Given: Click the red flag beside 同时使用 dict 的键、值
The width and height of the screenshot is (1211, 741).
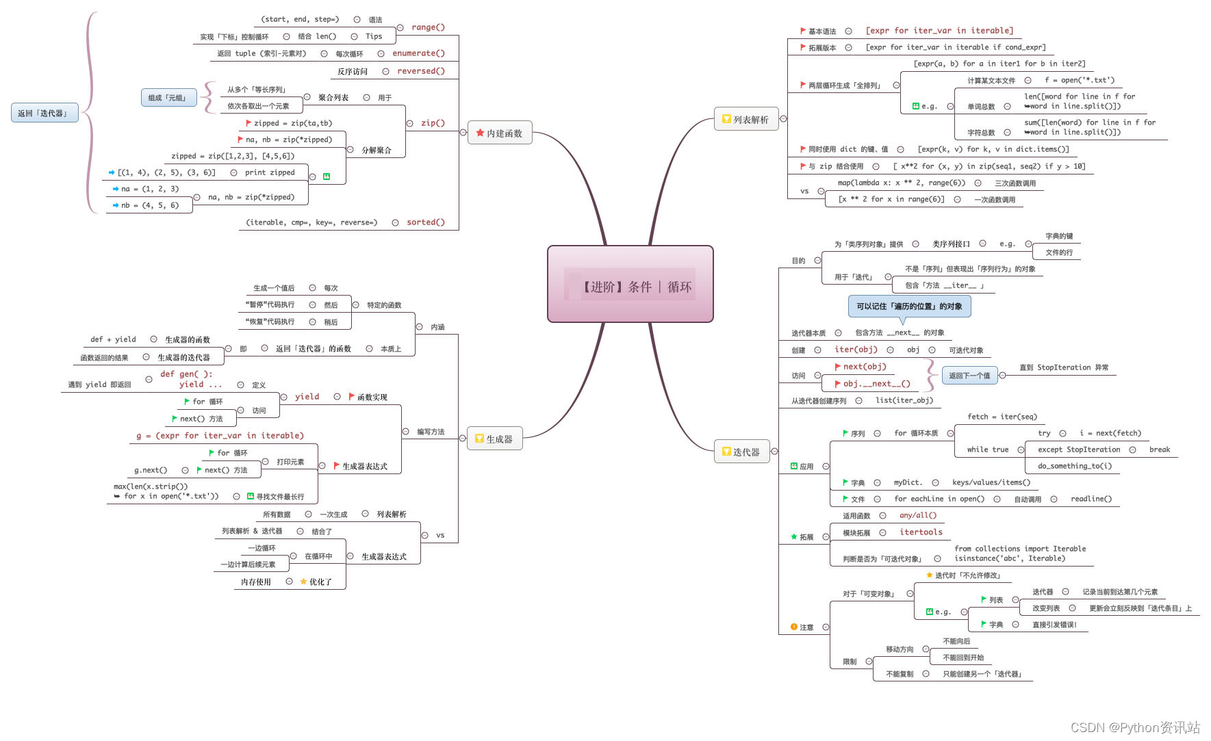Looking at the screenshot, I should [803, 149].
